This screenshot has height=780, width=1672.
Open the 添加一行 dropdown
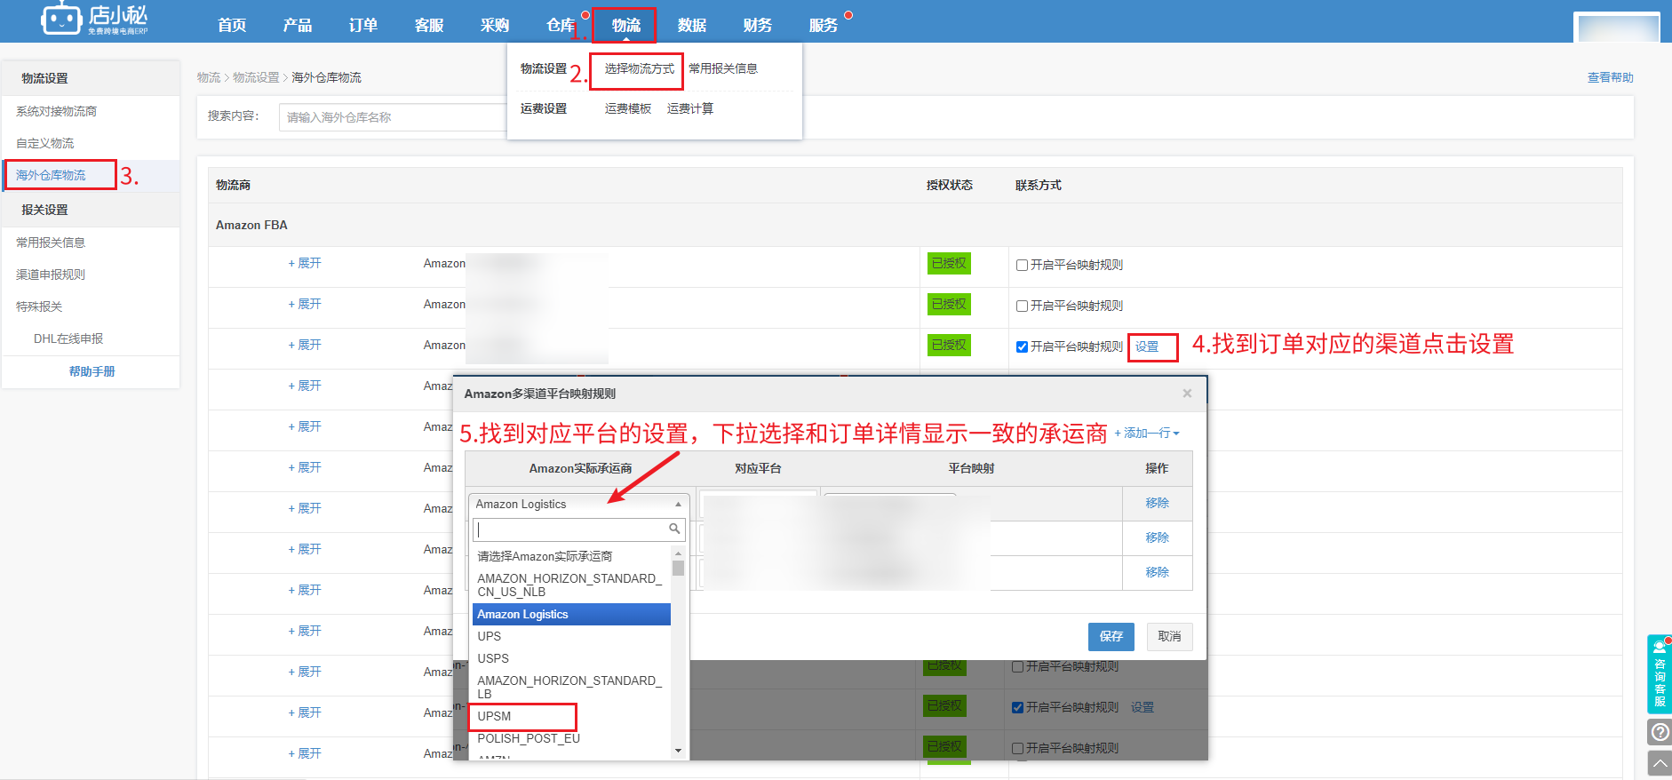tap(1147, 433)
